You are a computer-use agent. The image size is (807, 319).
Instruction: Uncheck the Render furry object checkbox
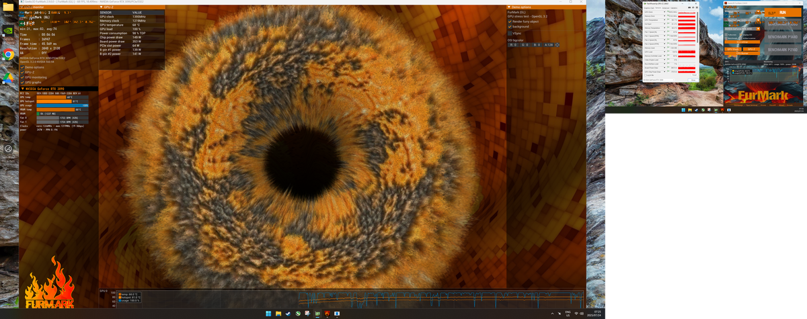pyautogui.click(x=510, y=21)
